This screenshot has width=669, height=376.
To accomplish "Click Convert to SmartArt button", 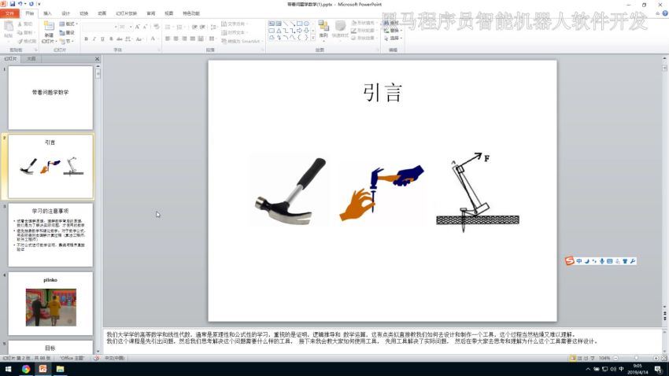I will (x=241, y=42).
